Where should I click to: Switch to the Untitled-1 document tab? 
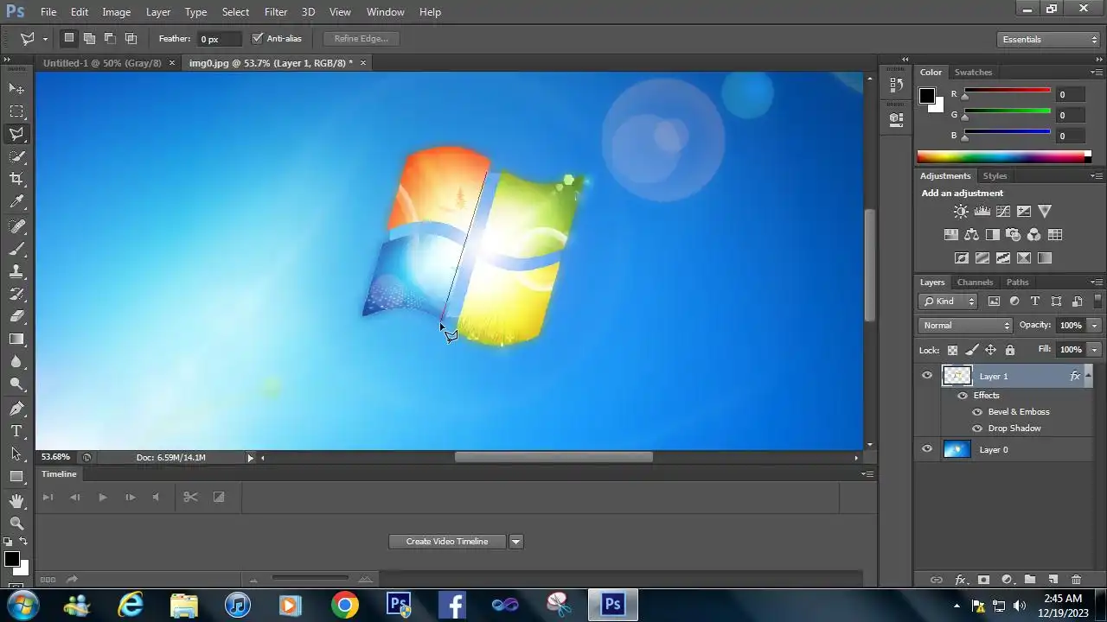[x=102, y=63]
